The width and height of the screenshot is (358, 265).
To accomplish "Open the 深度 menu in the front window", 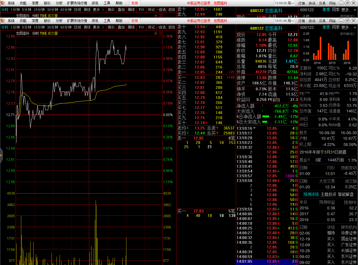I will [35, 21].
